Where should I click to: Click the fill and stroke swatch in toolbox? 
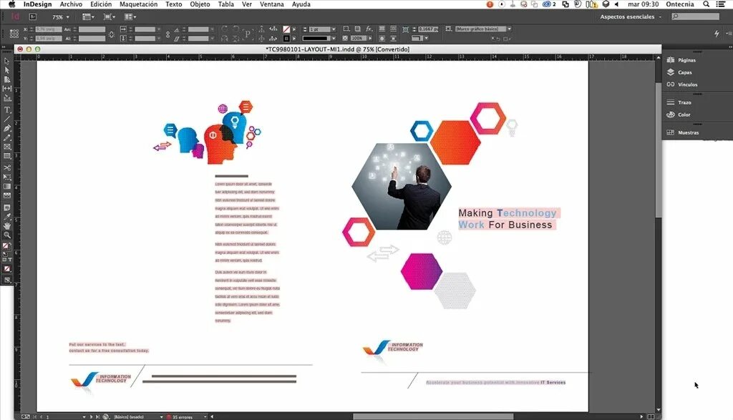(x=6, y=246)
